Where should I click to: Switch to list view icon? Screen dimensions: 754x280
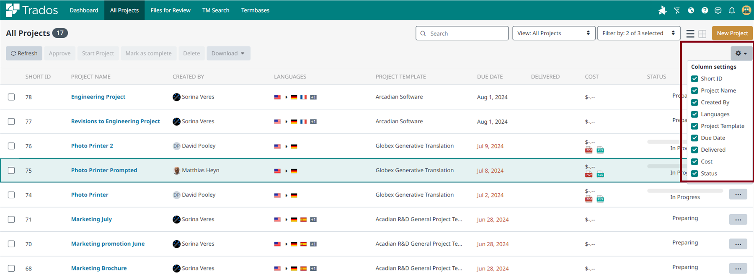tap(690, 34)
